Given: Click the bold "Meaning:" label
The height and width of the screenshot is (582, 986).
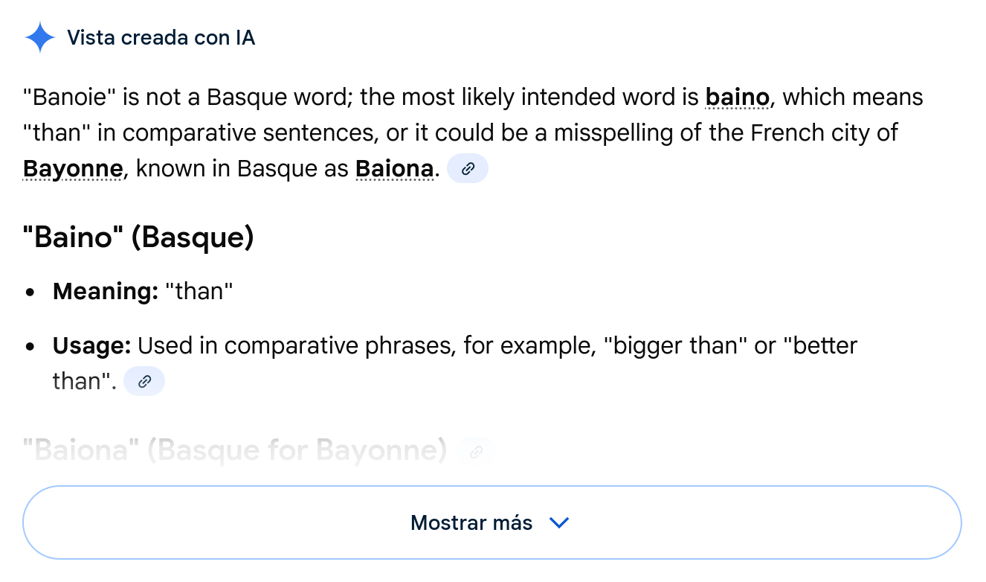Looking at the screenshot, I should 106,292.
